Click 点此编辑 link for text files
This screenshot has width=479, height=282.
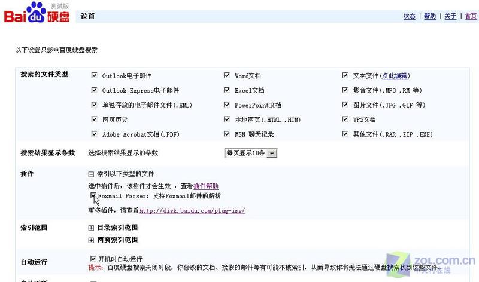click(x=395, y=76)
